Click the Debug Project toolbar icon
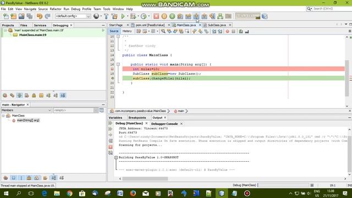 [133, 16]
